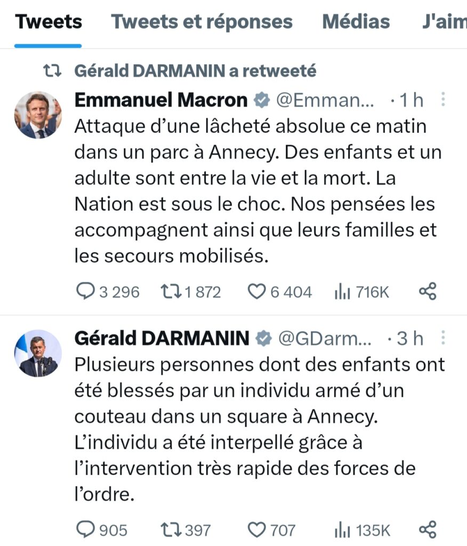Share Emmanuel Macron's tweet
The height and width of the screenshot is (546, 467).
coord(428,291)
